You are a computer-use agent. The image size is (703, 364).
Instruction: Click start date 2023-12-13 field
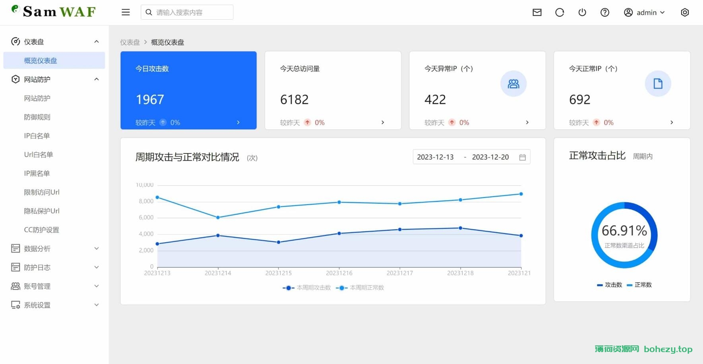click(435, 157)
